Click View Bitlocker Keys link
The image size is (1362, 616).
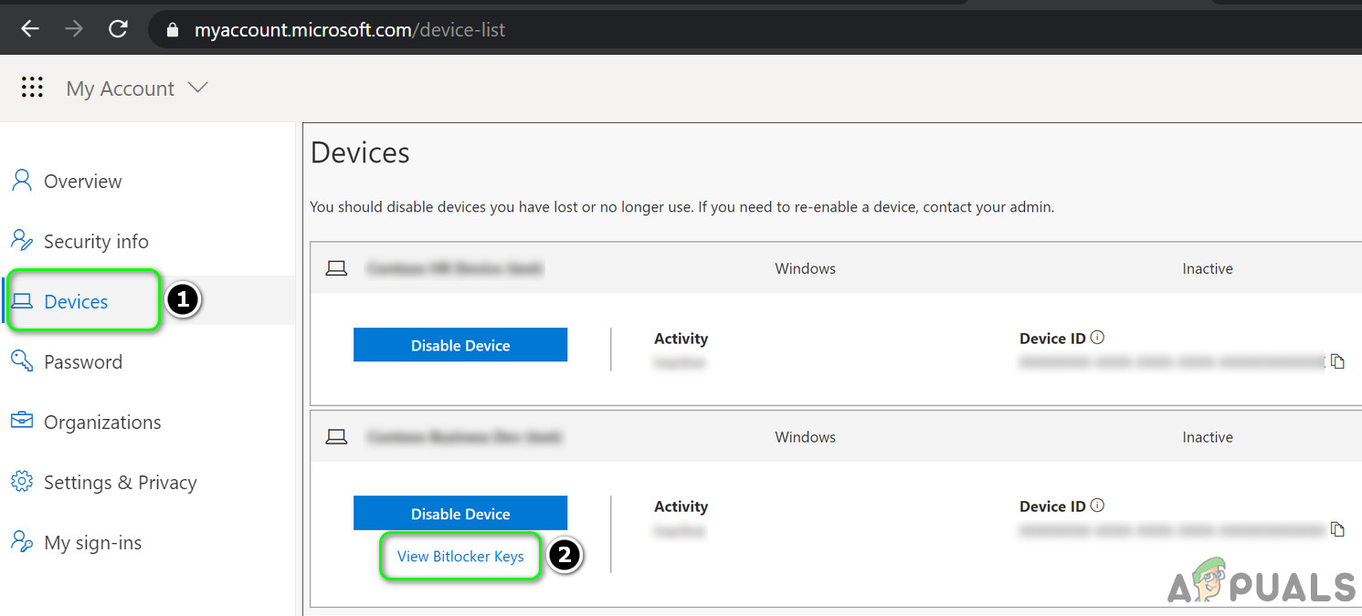pyautogui.click(x=460, y=556)
